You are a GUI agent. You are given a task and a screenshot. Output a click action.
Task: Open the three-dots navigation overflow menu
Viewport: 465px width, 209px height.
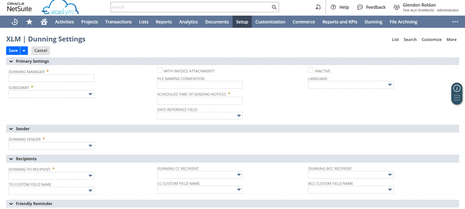pos(455,22)
